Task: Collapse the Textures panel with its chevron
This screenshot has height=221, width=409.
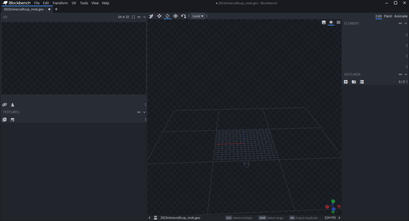Action: tap(145, 112)
